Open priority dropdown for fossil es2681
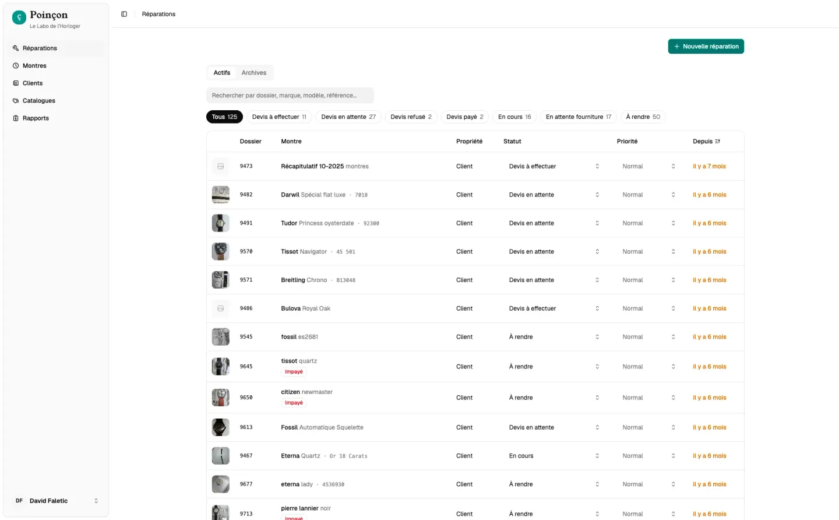This screenshot has height=520, width=839. click(x=648, y=337)
